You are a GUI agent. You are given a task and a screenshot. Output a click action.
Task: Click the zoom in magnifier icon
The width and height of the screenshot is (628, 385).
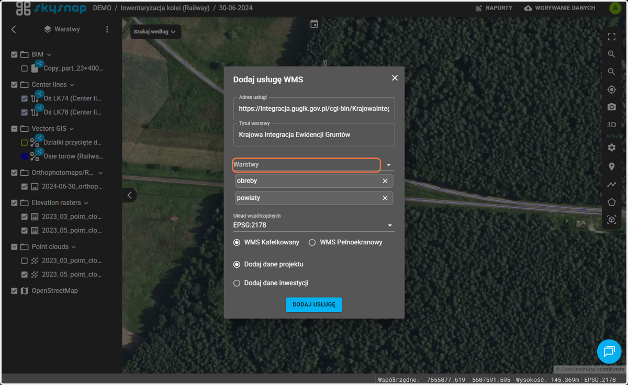(x=611, y=54)
